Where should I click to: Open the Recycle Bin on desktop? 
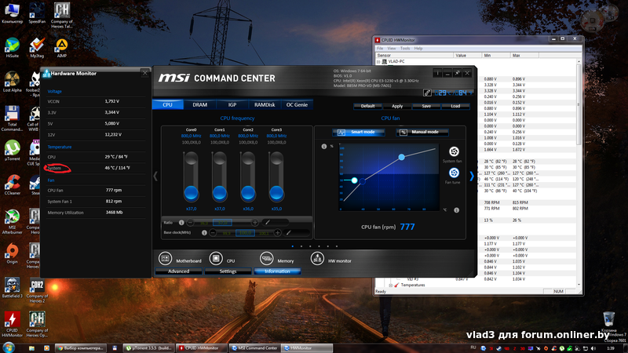tap(609, 322)
